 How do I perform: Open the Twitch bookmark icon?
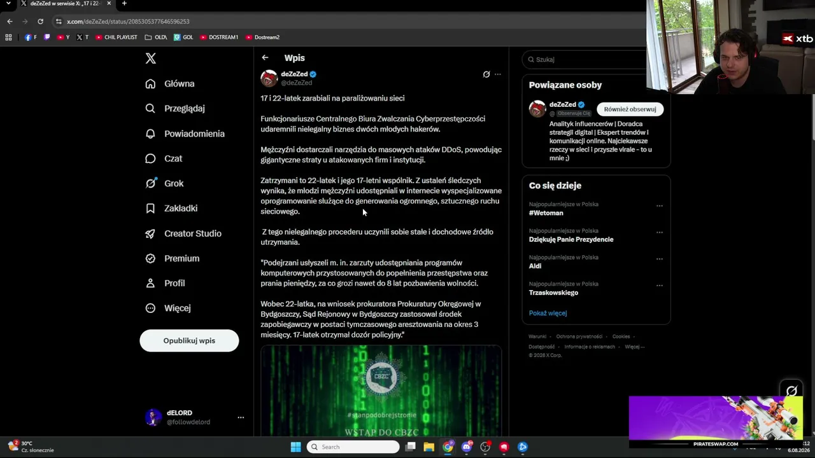pyautogui.click(x=46, y=38)
